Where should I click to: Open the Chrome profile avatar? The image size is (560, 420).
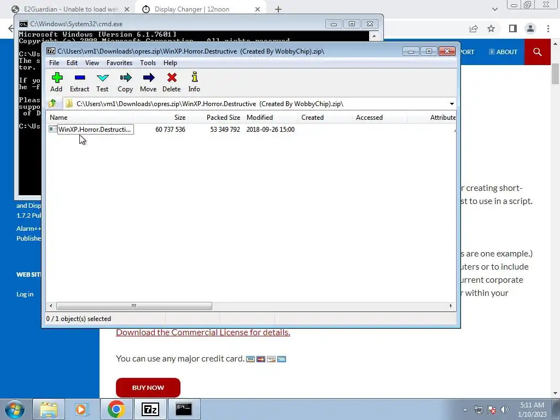click(x=530, y=28)
